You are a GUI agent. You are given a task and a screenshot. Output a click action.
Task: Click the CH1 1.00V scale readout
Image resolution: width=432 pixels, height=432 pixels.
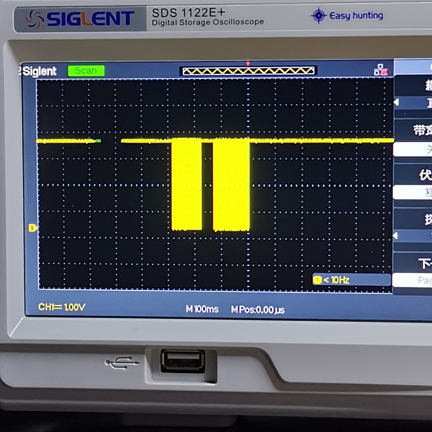(x=62, y=307)
